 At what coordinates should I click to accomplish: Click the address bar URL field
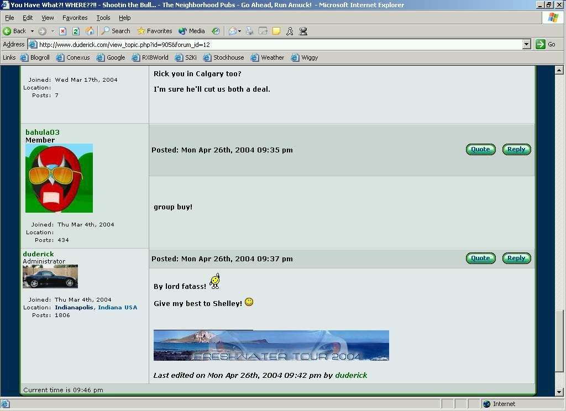tap(276, 44)
